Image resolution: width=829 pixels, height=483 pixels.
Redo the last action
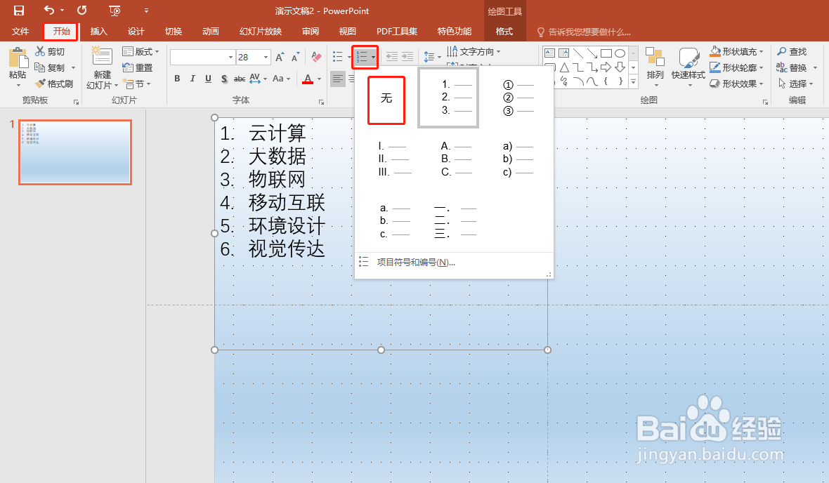point(82,10)
